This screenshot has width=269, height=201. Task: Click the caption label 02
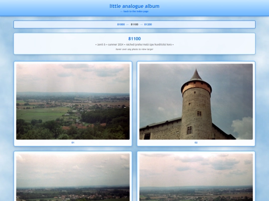pos(196,142)
